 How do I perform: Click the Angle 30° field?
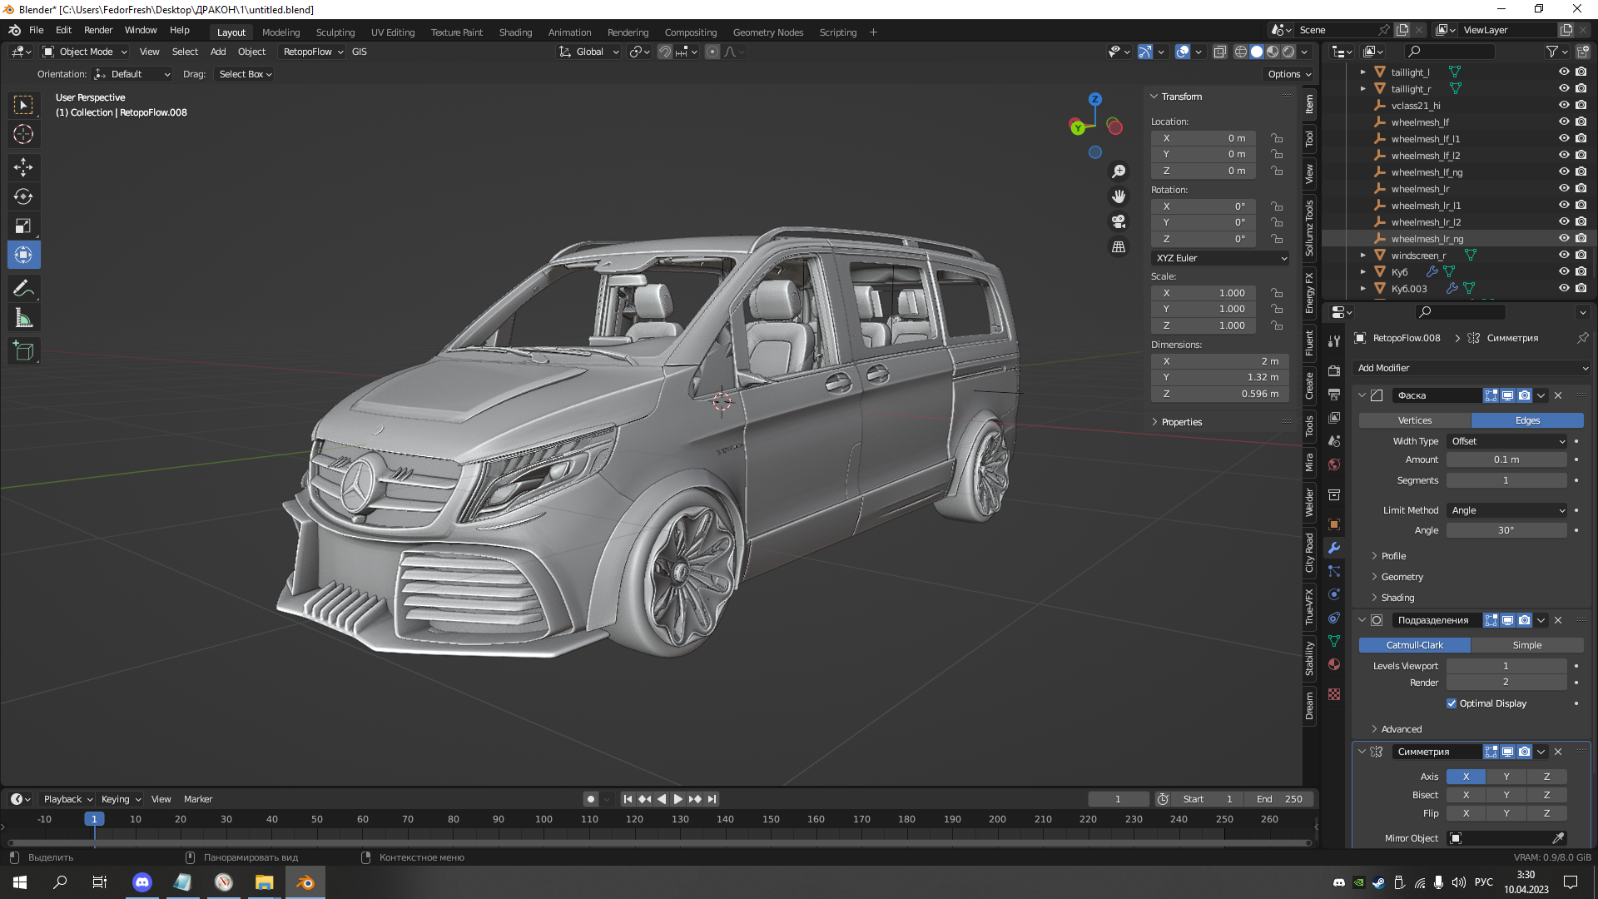pyautogui.click(x=1506, y=530)
